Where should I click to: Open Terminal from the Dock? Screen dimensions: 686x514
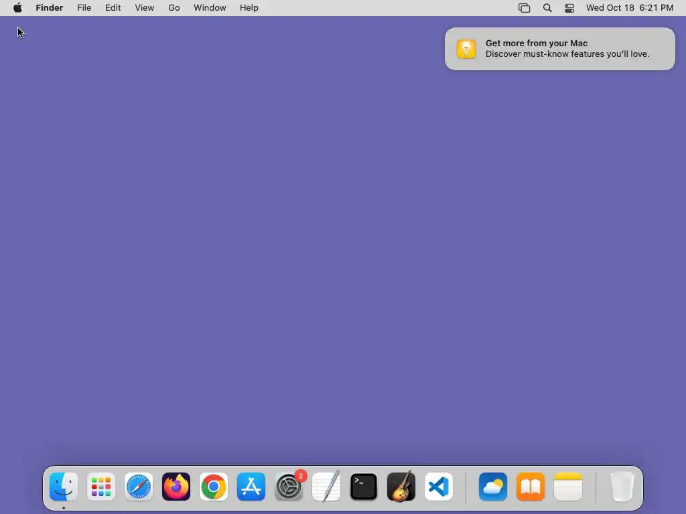click(364, 487)
